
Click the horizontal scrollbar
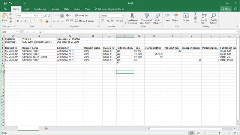[186, 129]
